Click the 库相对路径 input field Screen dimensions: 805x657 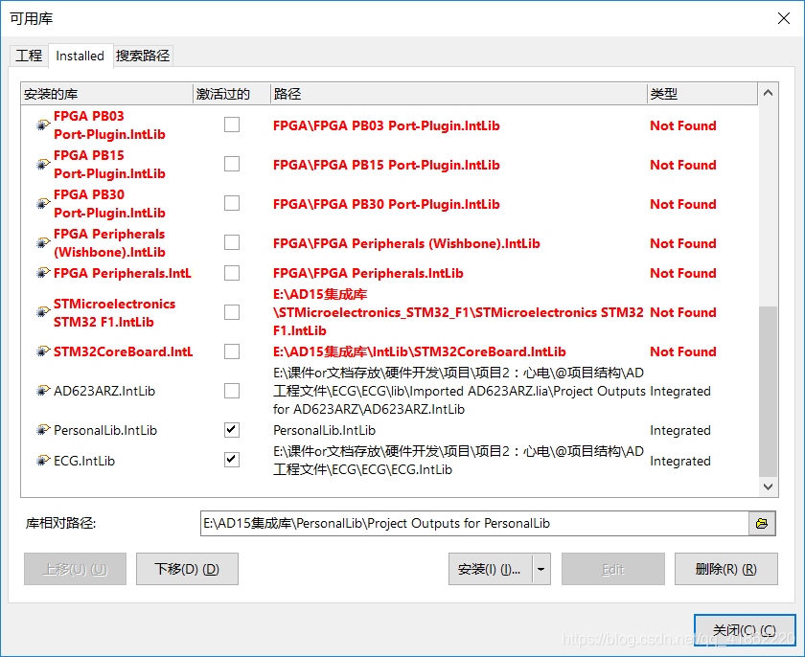pos(474,523)
